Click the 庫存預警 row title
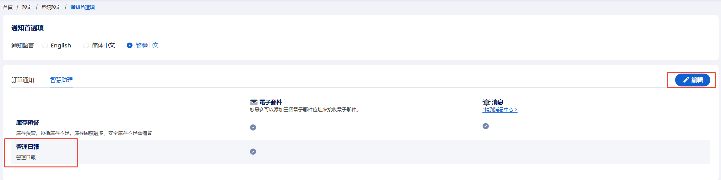The width and height of the screenshot is (721, 180). (27, 123)
